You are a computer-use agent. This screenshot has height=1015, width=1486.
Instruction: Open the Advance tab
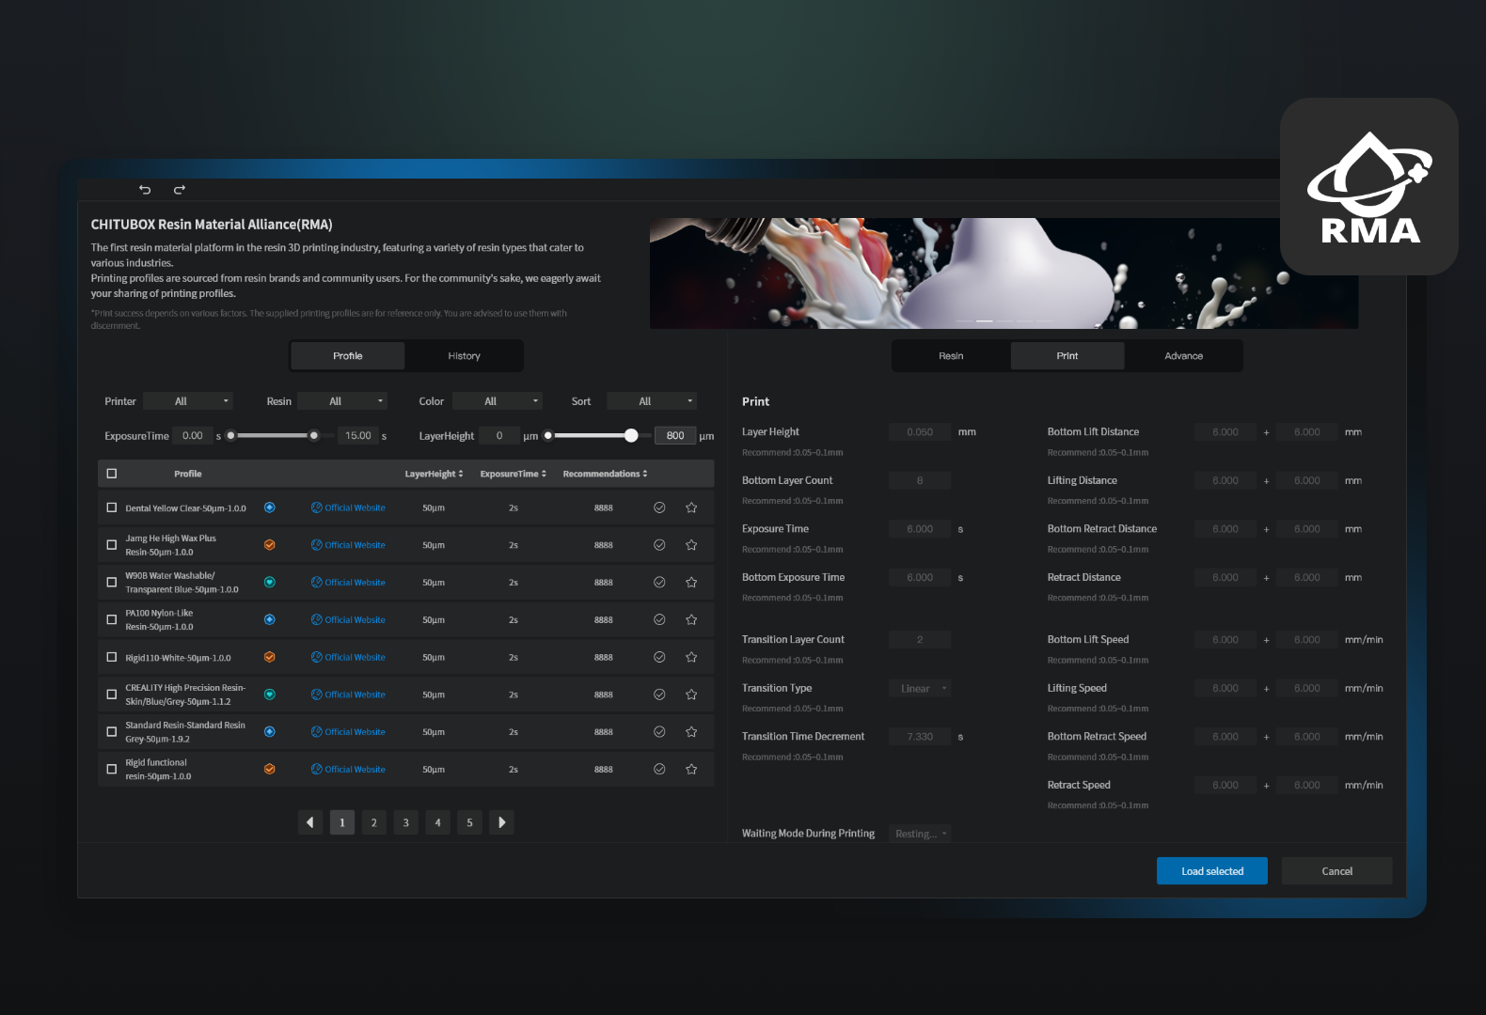[x=1183, y=356]
